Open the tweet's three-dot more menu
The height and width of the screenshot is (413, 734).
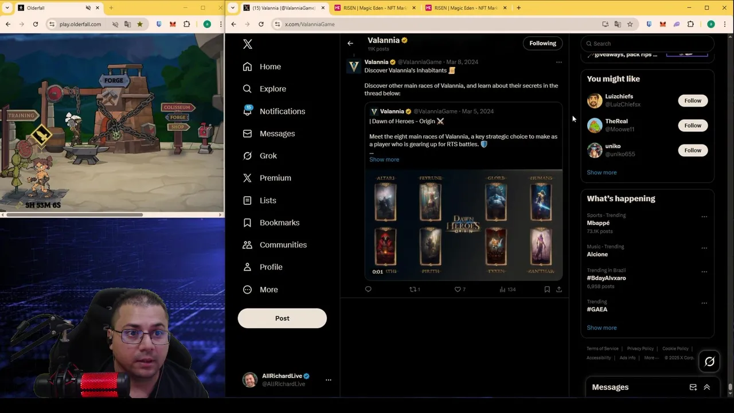[559, 62]
